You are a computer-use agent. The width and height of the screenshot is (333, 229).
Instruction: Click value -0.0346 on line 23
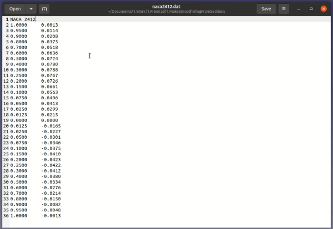tap(51, 143)
